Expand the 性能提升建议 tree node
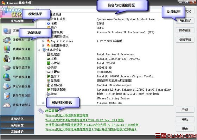This screenshot has height=140, width=197. click(x=43, y=45)
